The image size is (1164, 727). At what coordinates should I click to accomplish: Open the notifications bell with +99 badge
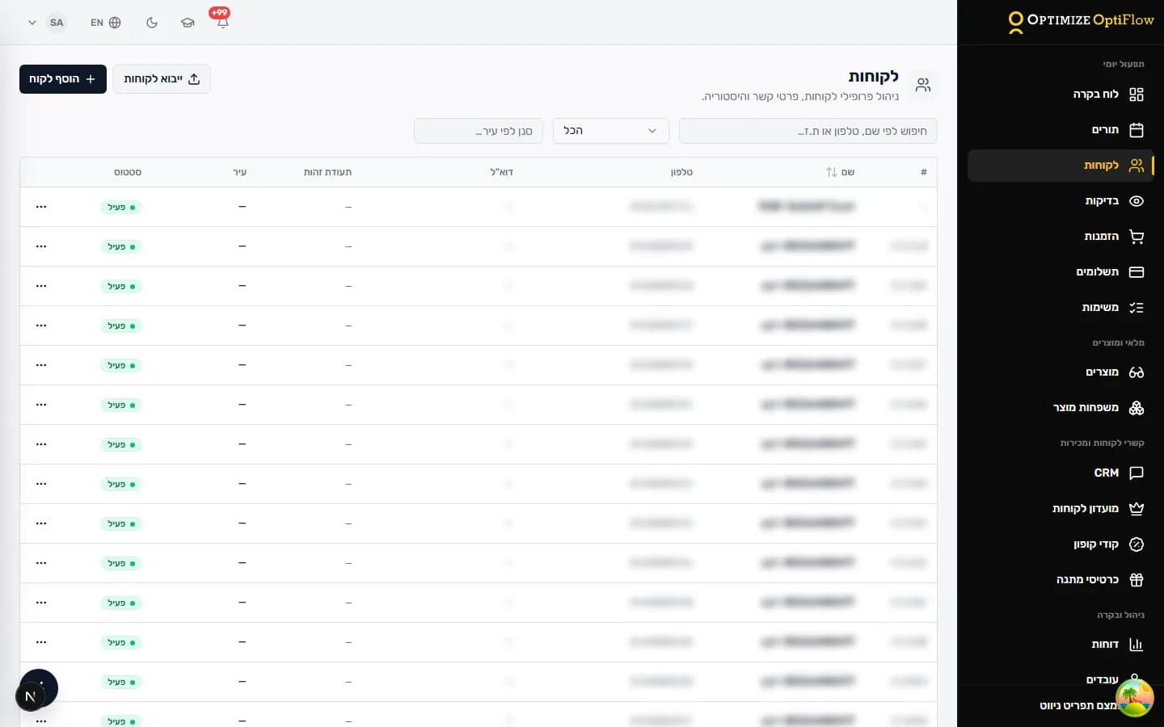(x=222, y=22)
